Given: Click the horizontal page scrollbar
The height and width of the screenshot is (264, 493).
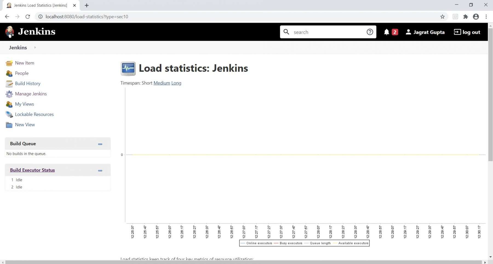Looking at the screenshot, I should (243, 262).
